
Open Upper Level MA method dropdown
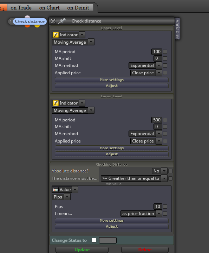(159, 65)
